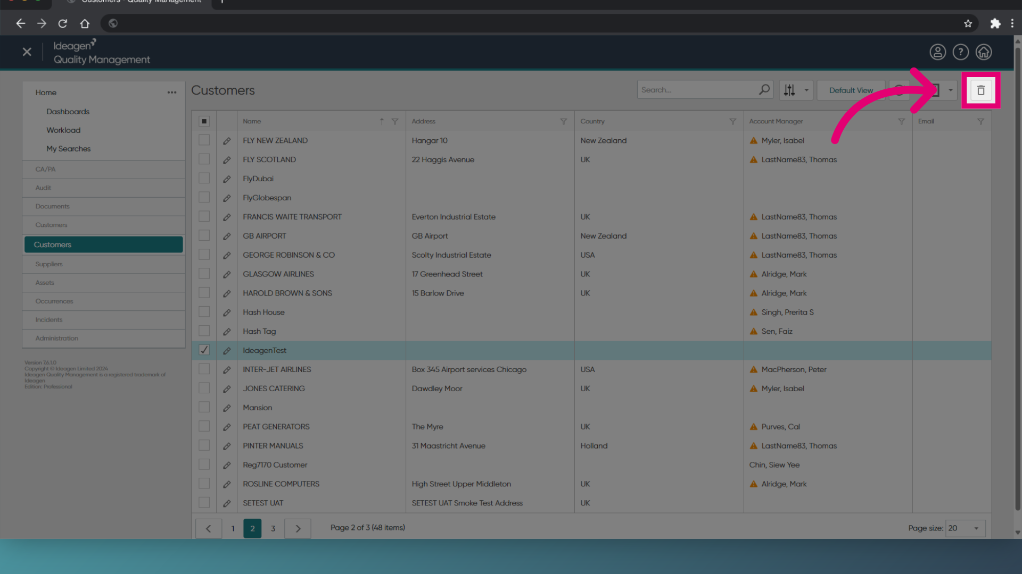Sort by Name using the arrow
This screenshot has height=574, width=1022.
coord(382,122)
